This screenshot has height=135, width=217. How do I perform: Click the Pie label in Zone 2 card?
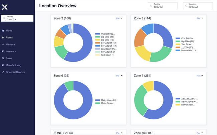(118, 18)
